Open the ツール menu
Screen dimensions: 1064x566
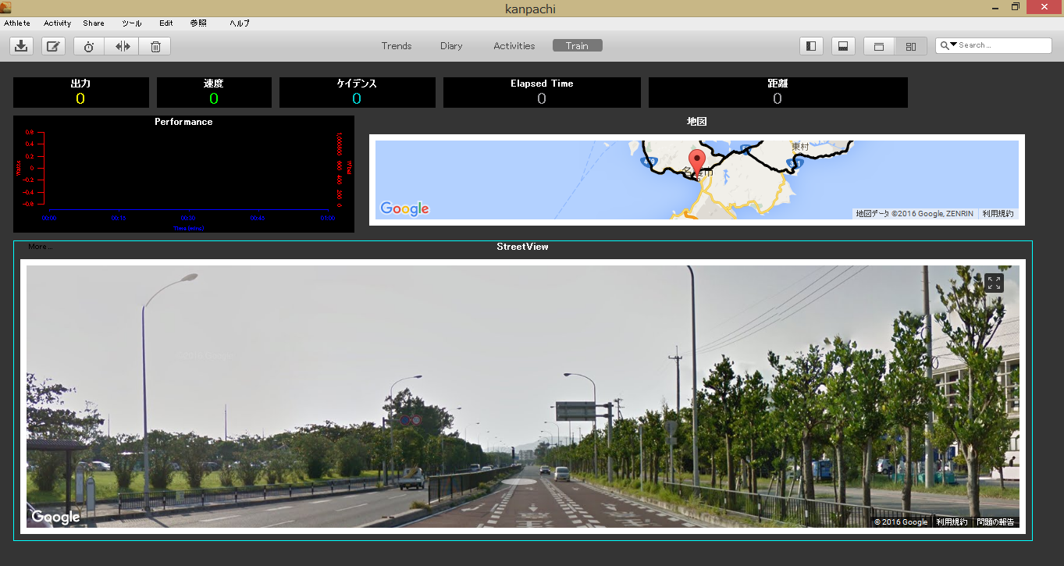tap(132, 23)
